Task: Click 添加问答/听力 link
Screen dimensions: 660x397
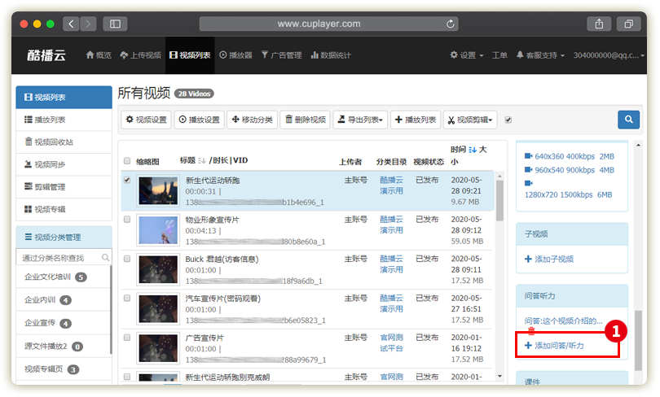Action: tap(559, 346)
